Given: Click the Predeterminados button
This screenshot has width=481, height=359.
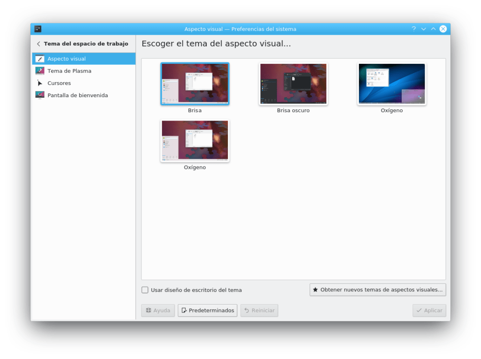Looking at the screenshot, I should point(207,310).
